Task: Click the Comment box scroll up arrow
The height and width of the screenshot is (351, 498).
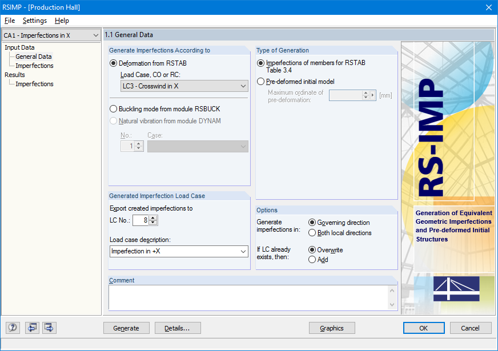Action: [392, 291]
